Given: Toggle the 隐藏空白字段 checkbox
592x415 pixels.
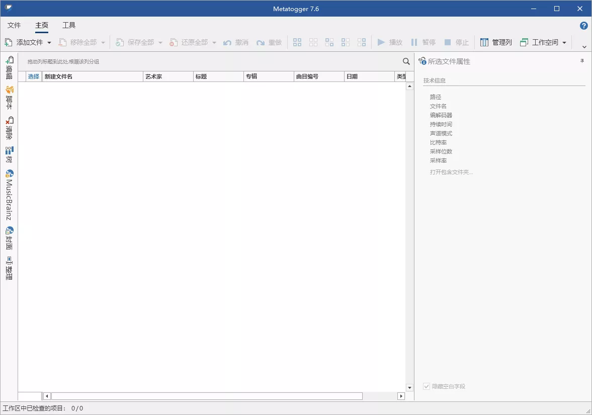Looking at the screenshot, I should click(426, 386).
